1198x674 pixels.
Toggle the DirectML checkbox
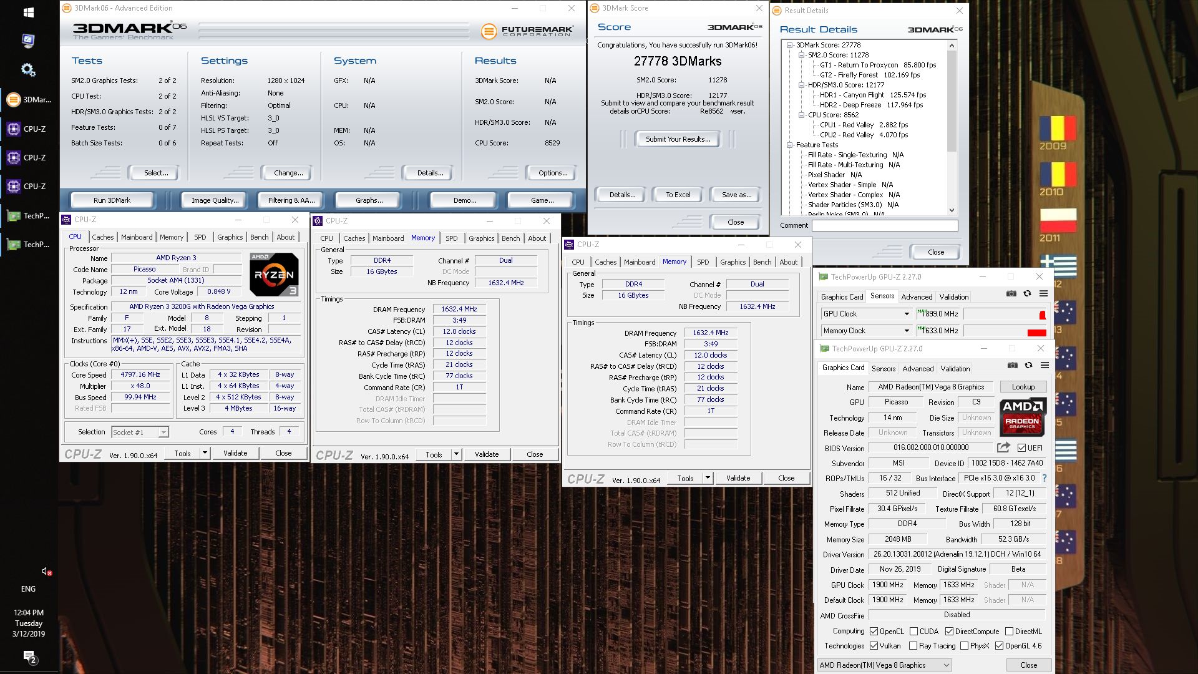(x=1010, y=632)
